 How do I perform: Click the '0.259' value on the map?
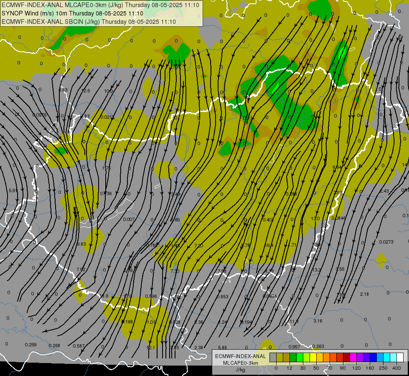(x=30, y=345)
